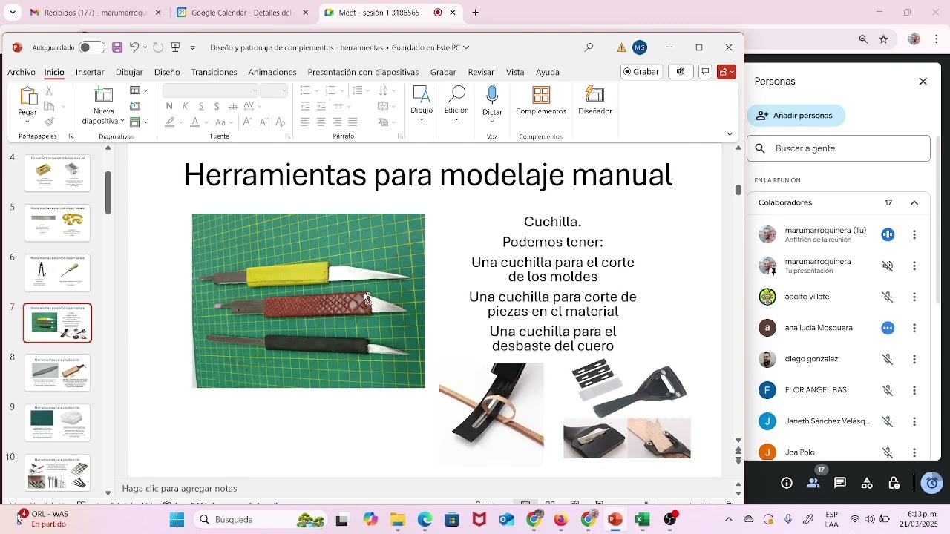This screenshot has width=950, height=534.
Task: Select slide 8 thumbnail
Action: click(x=58, y=373)
